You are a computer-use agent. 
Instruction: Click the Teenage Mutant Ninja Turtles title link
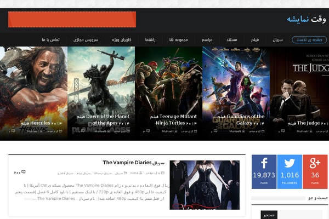(173, 120)
